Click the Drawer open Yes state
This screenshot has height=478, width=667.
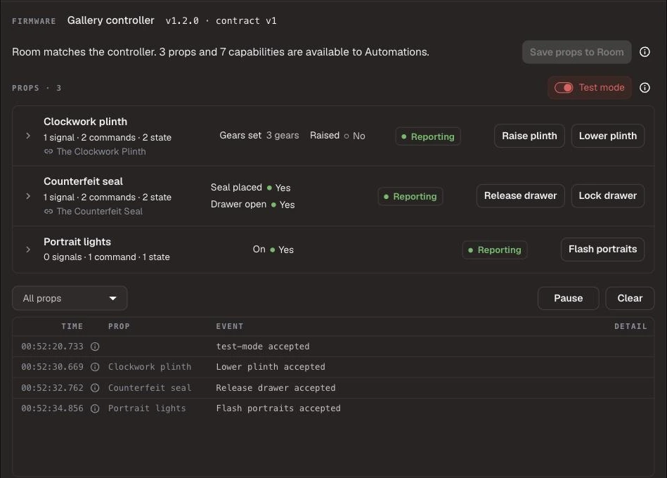click(253, 205)
